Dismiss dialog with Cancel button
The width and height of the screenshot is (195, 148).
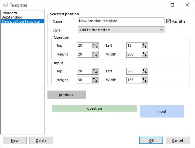[177, 141]
